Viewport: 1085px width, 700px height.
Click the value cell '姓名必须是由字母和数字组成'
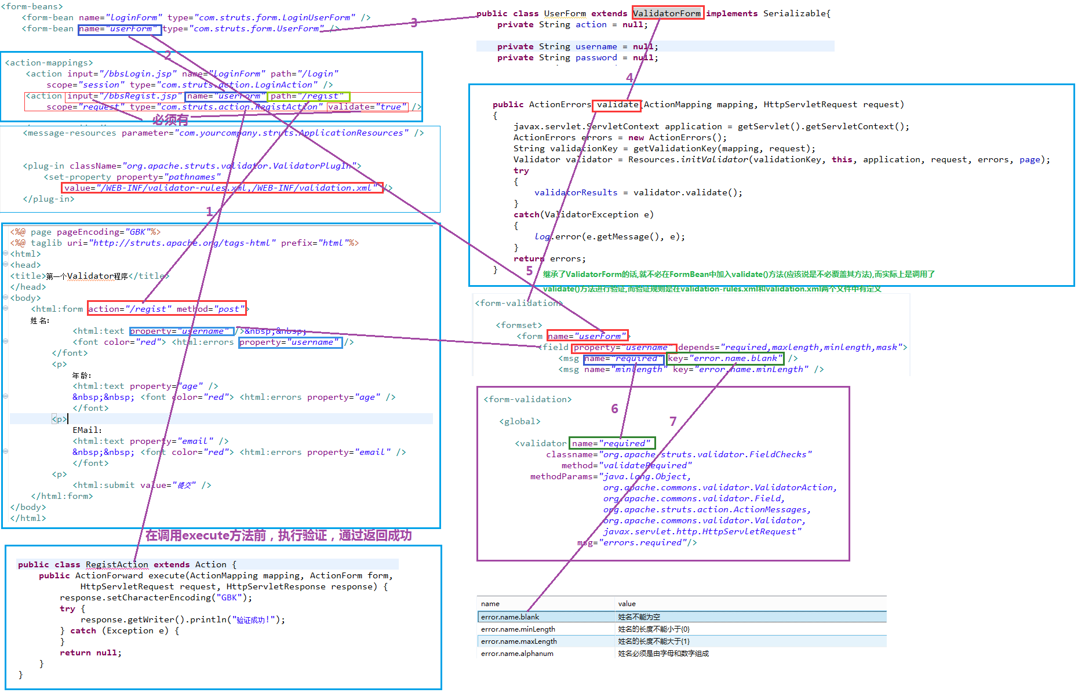coord(664,654)
